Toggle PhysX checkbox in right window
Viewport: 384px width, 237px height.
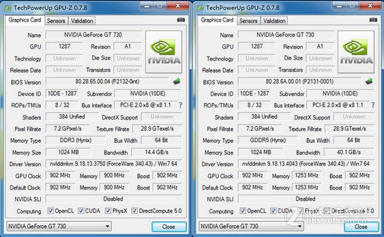(300, 211)
